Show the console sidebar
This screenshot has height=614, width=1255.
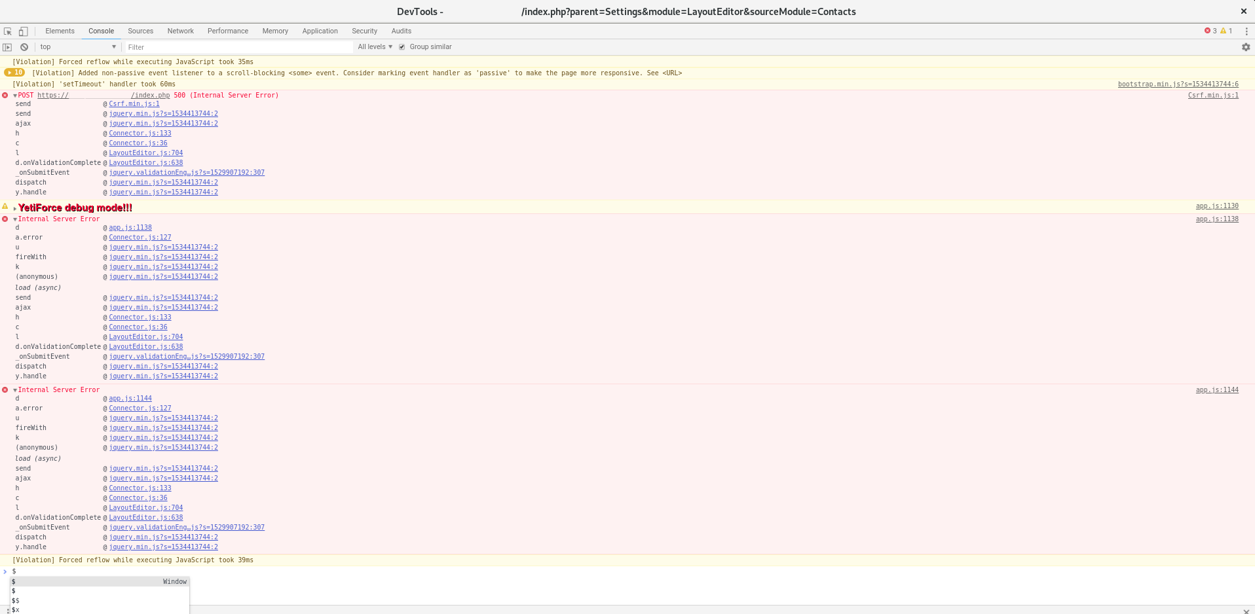click(x=7, y=47)
